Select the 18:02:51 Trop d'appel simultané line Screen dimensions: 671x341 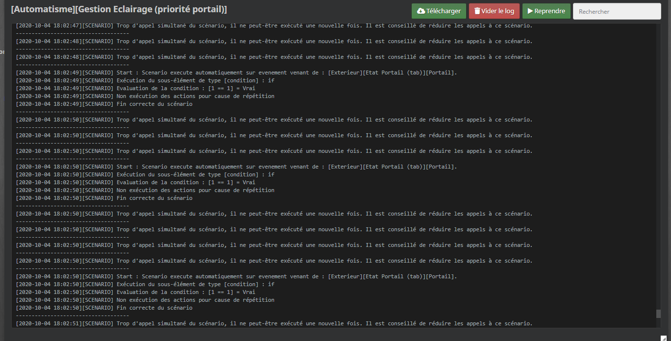tap(274, 323)
